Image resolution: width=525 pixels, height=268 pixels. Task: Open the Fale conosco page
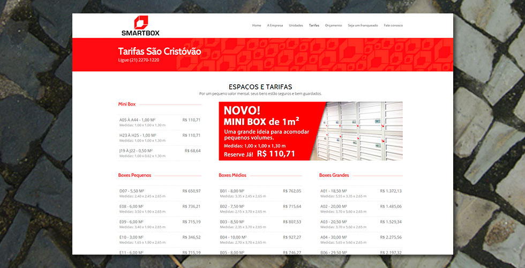point(393,25)
